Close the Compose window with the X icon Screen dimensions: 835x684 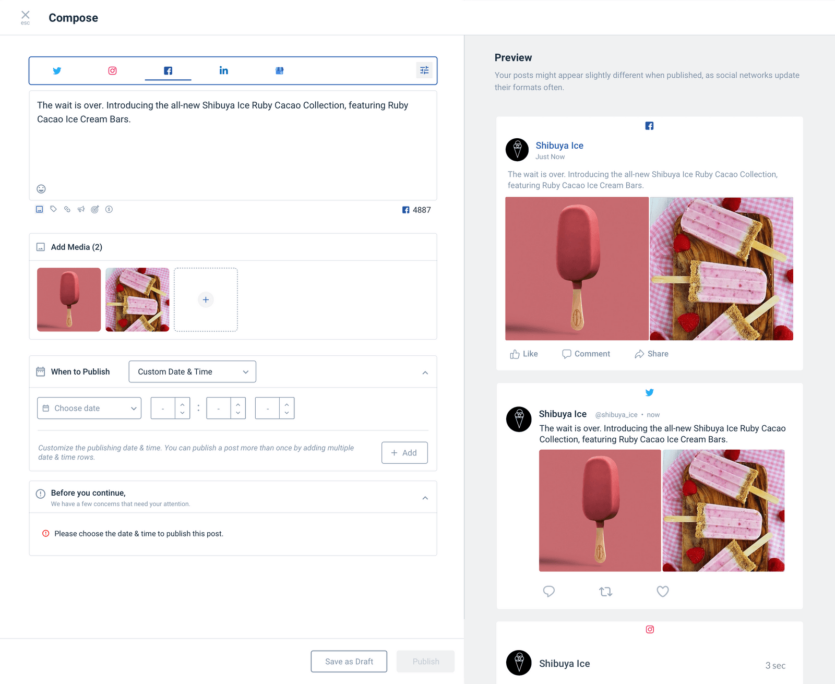25,15
